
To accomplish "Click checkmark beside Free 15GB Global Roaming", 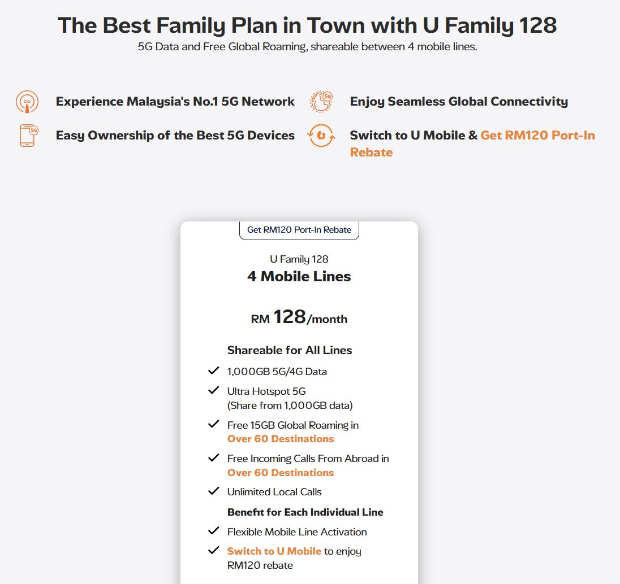I will (x=213, y=424).
